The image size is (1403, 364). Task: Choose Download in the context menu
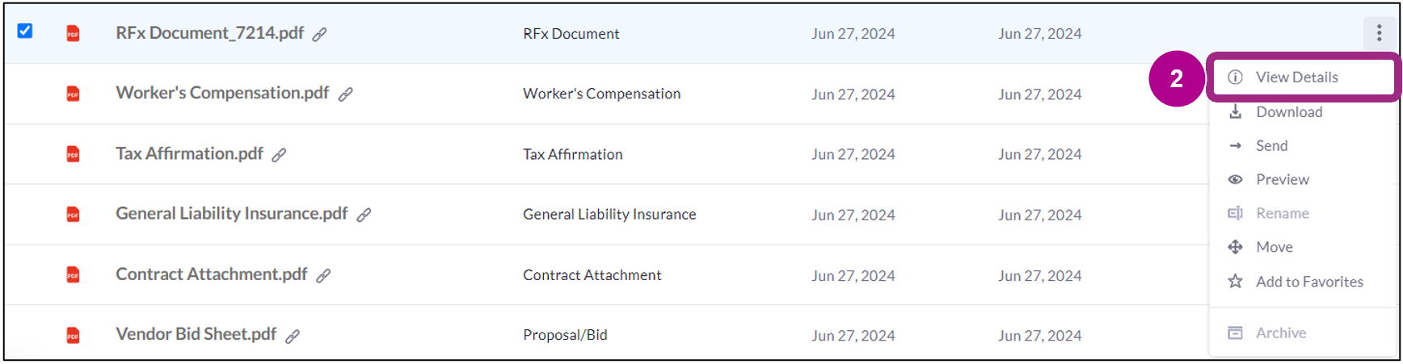1288,112
